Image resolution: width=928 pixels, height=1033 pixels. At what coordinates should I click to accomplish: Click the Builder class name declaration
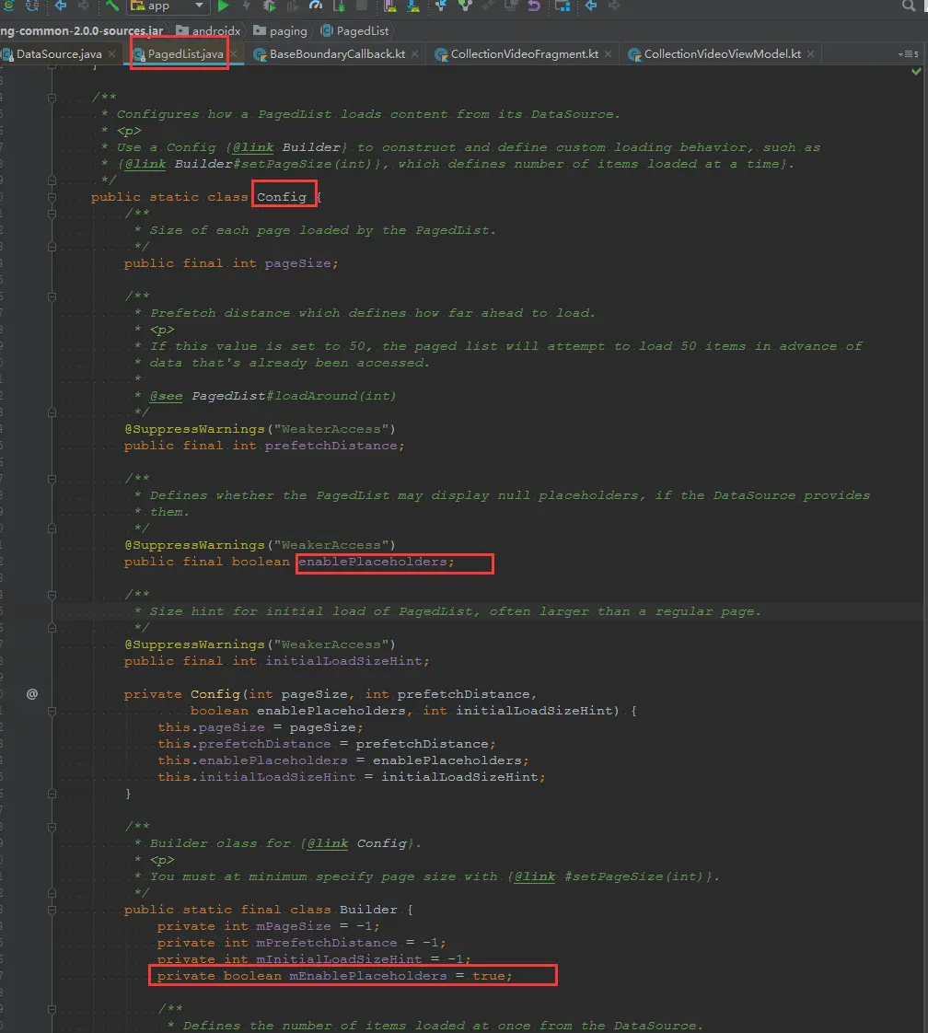click(368, 909)
